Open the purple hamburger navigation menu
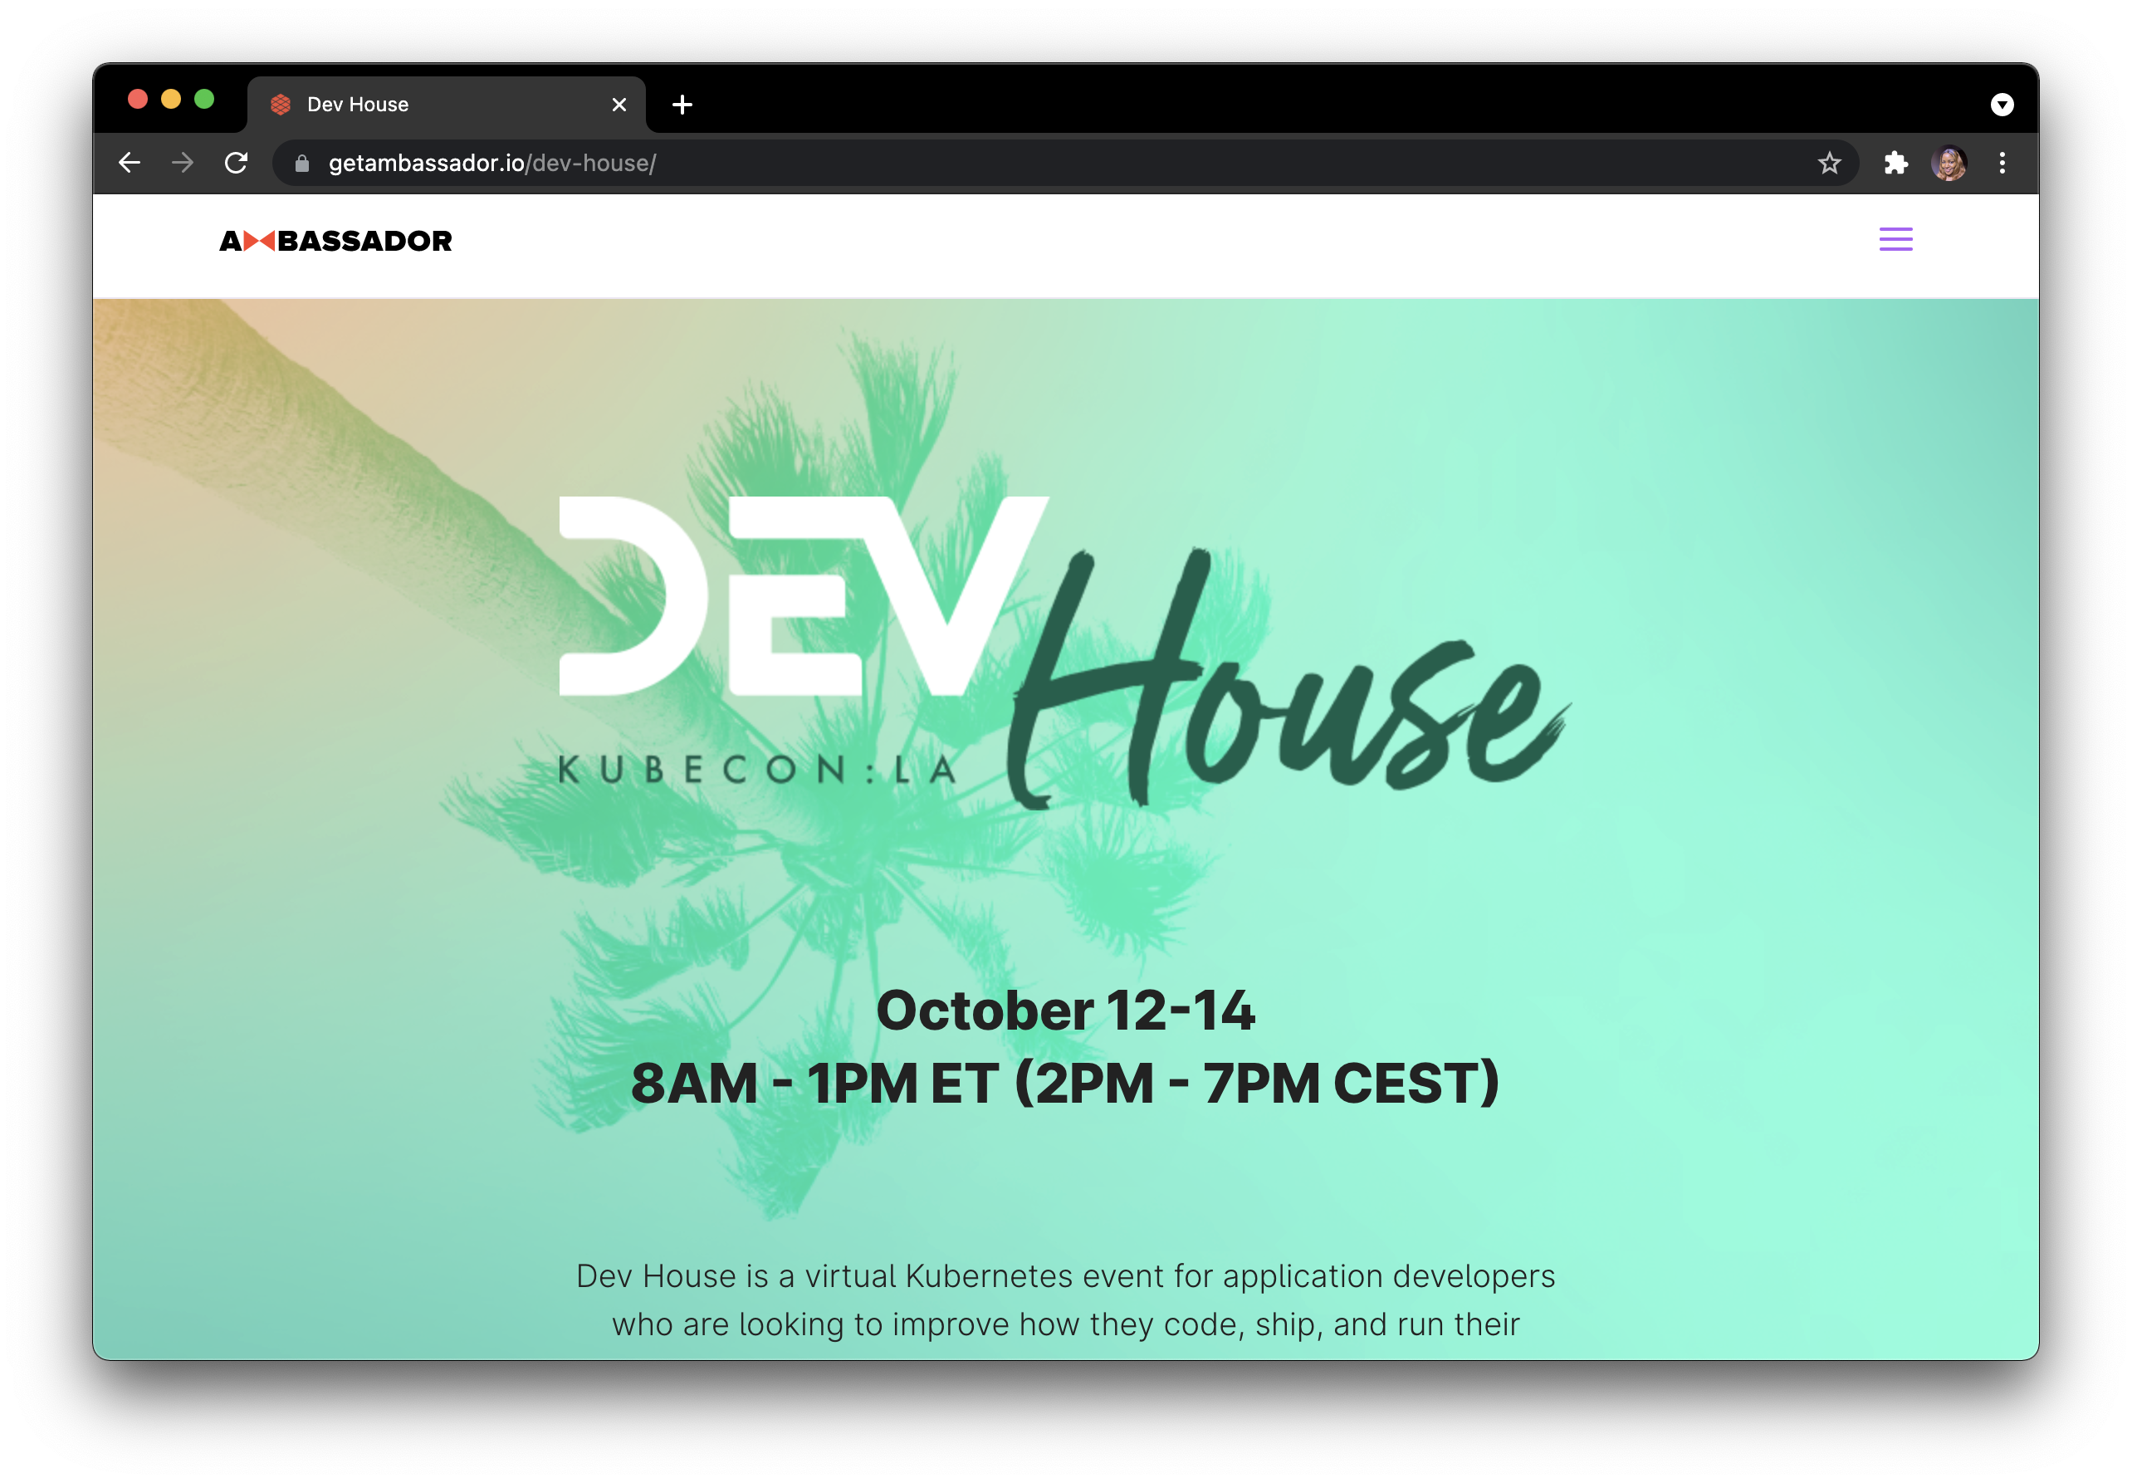The width and height of the screenshot is (2132, 1483). [x=1895, y=240]
